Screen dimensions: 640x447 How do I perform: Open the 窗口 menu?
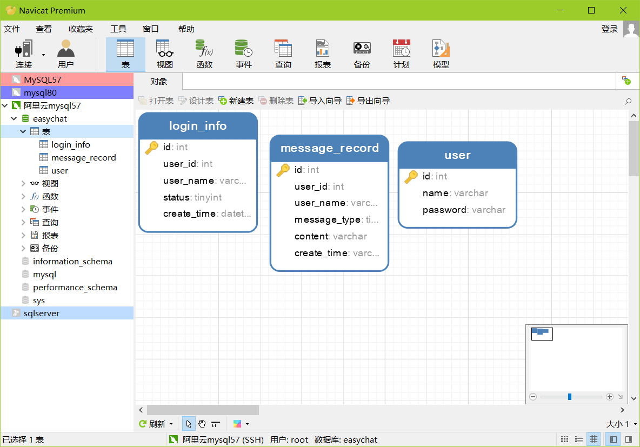(x=151, y=29)
